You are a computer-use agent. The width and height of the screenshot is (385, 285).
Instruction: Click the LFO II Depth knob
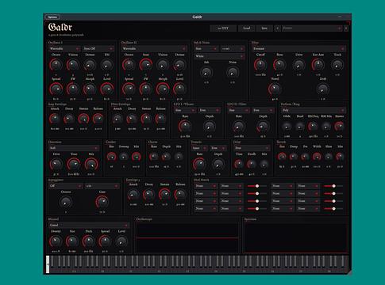[x=263, y=127]
